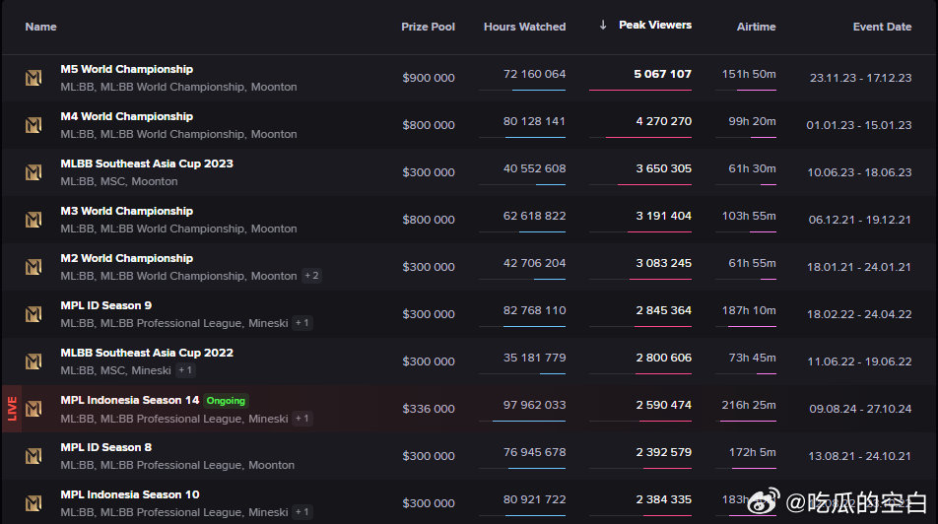
Task: Select peak viewers value 3 650 305
Action: [x=663, y=168]
